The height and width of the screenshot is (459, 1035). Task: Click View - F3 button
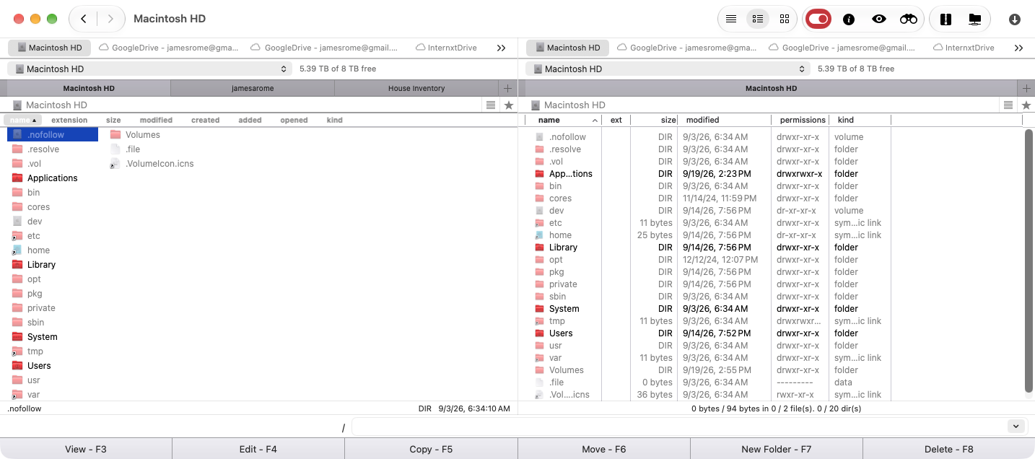click(86, 449)
